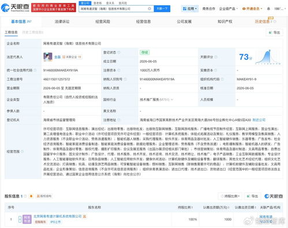Screen dimensions: 288x228
Task: Click help icon next to 注册地址
Action: coord(119,120)
